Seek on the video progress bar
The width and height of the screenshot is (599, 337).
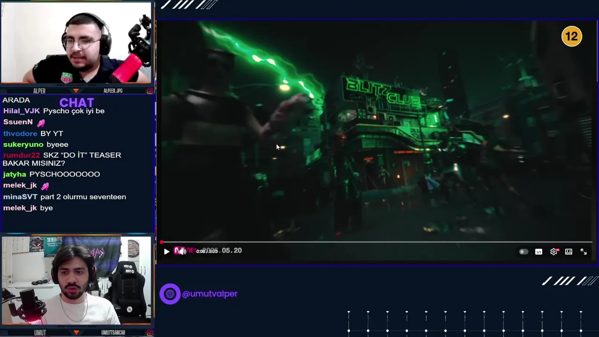pyautogui.click(x=377, y=242)
